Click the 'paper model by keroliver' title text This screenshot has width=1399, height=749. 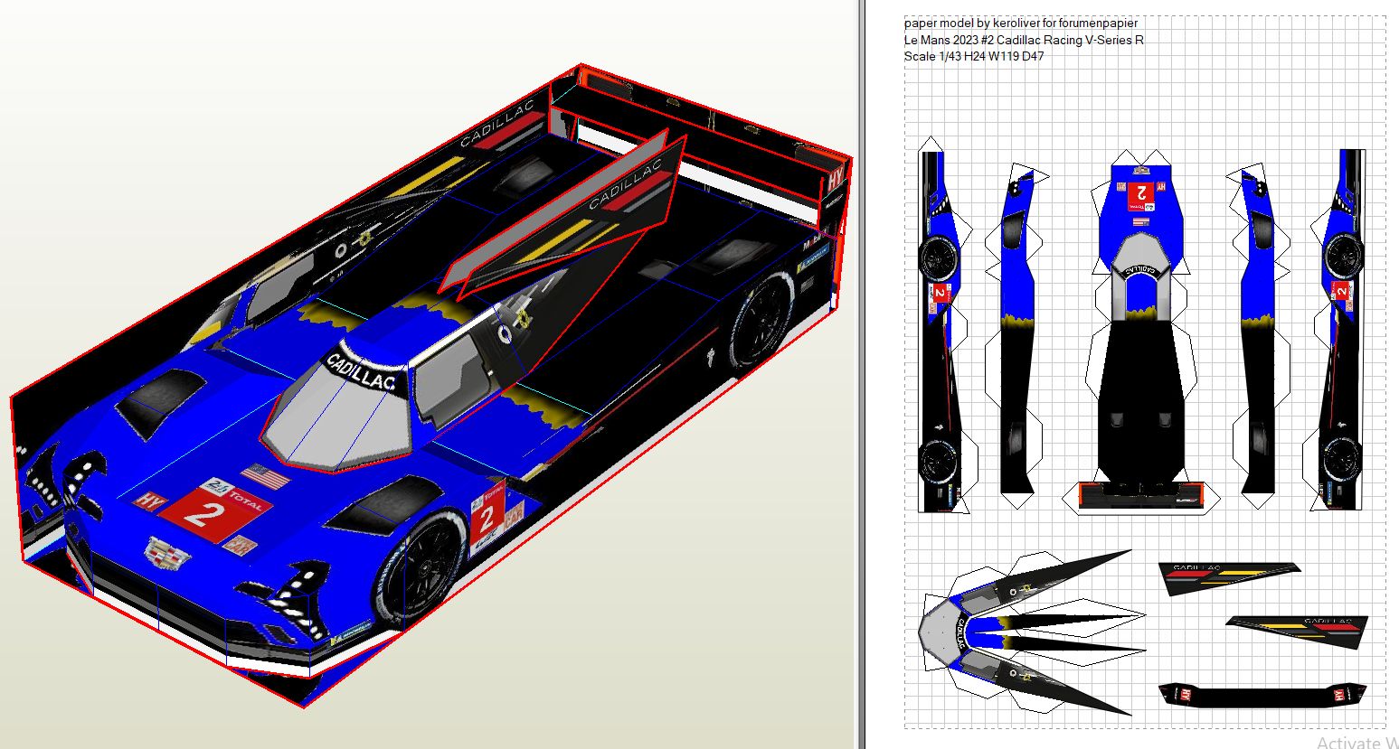tap(1021, 23)
